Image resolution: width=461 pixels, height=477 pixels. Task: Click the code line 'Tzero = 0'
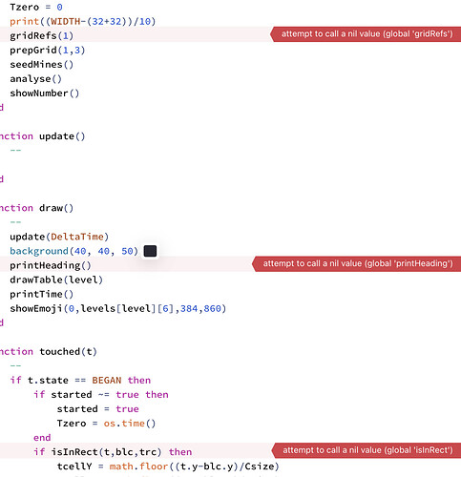[x=36, y=7]
